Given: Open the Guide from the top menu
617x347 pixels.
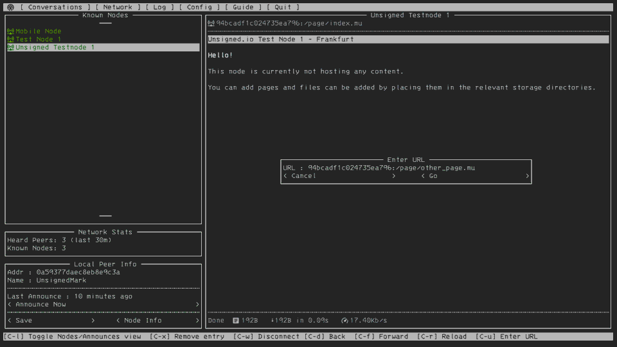Looking at the screenshot, I should (243, 7).
